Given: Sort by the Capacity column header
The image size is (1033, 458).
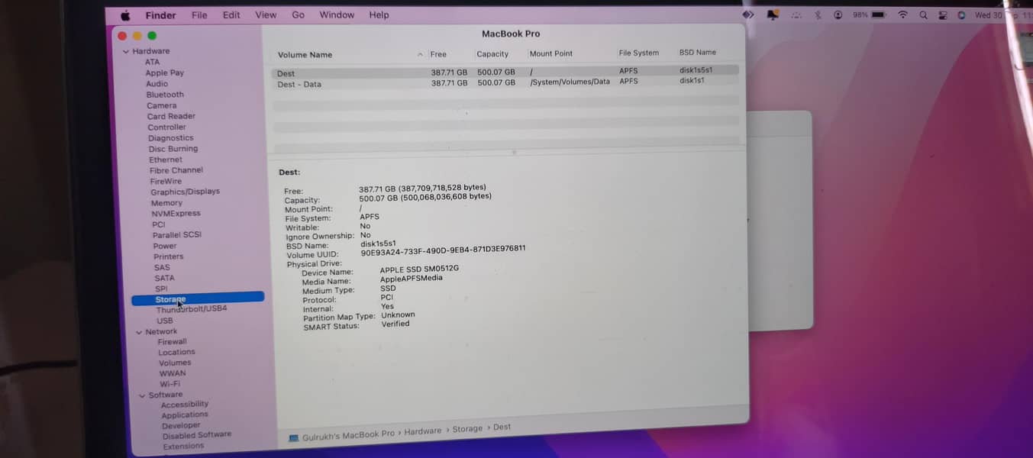Looking at the screenshot, I should click(492, 54).
